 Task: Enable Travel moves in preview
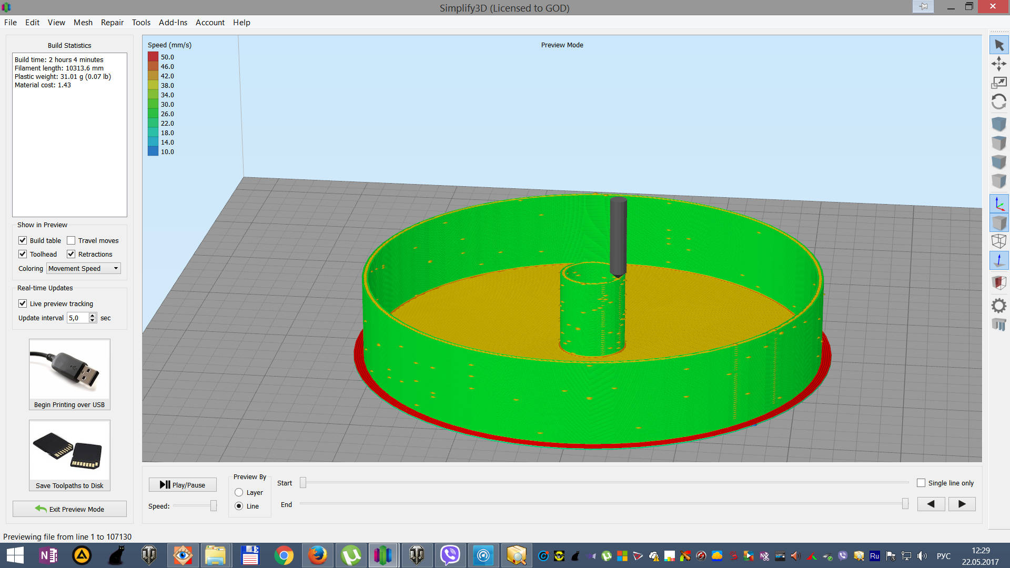coord(71,240)
